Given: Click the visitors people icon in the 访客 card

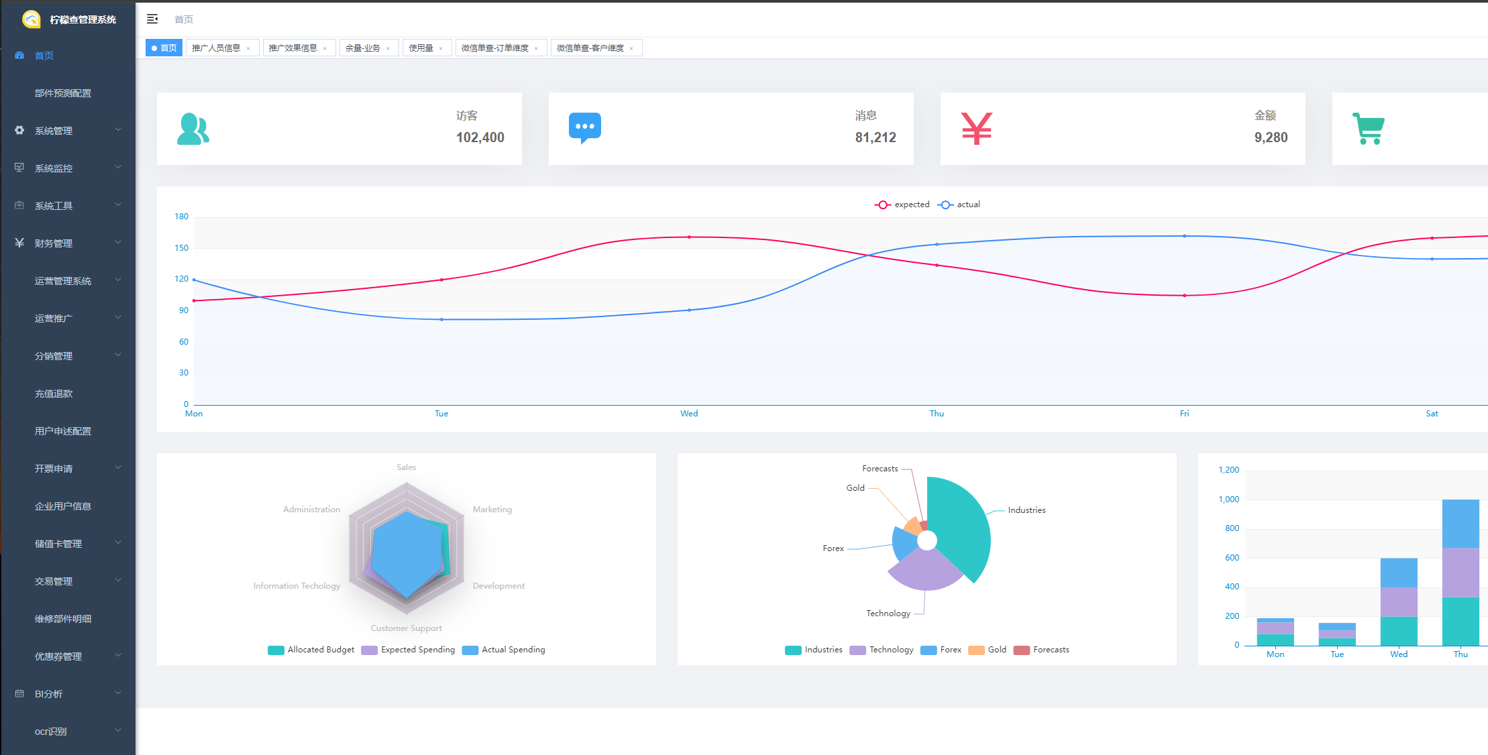Looking at the screenshot, I should 193,129.
